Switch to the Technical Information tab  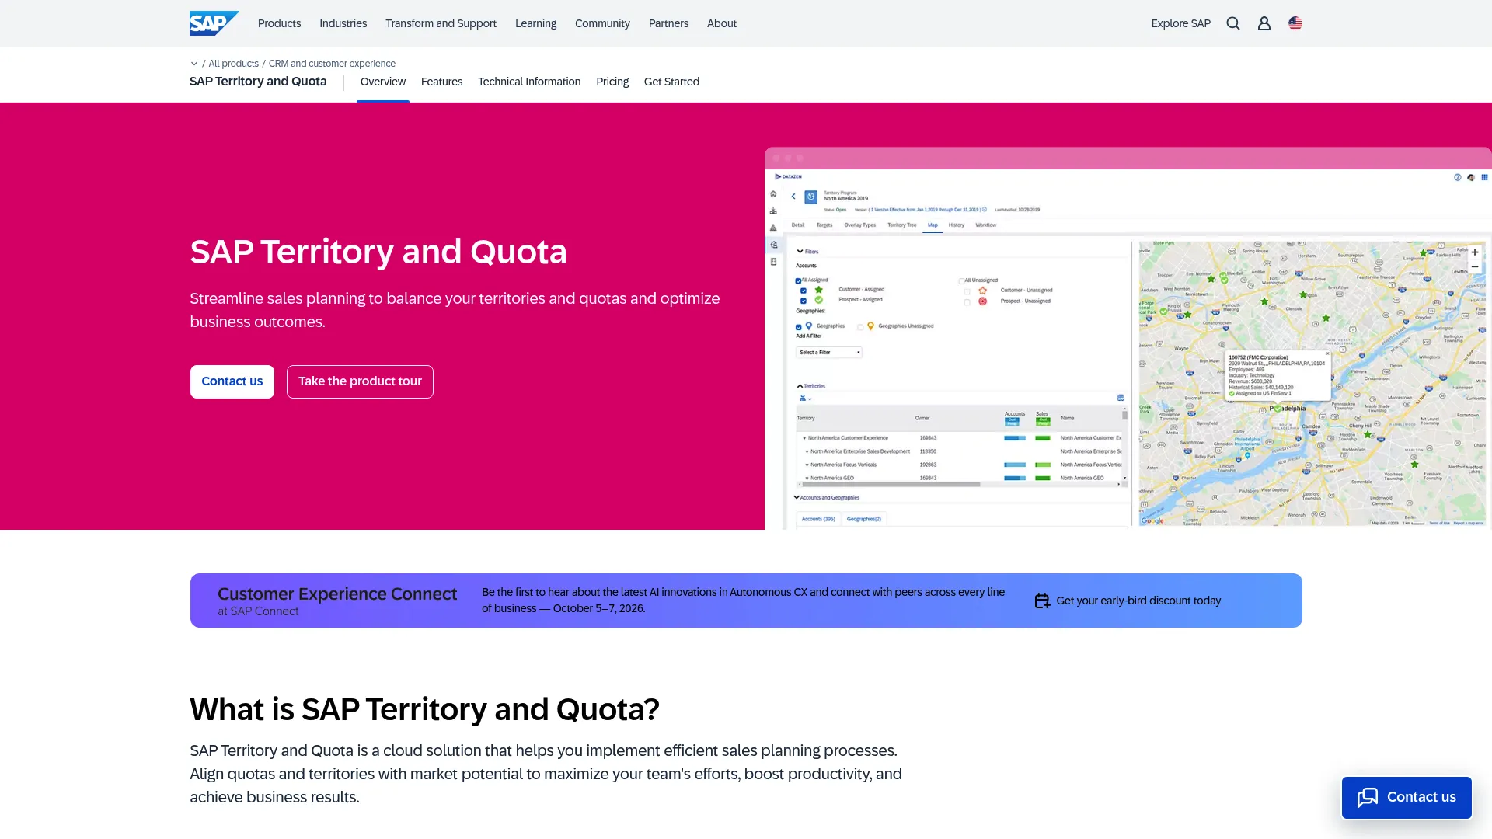click(x=529, y=82)
